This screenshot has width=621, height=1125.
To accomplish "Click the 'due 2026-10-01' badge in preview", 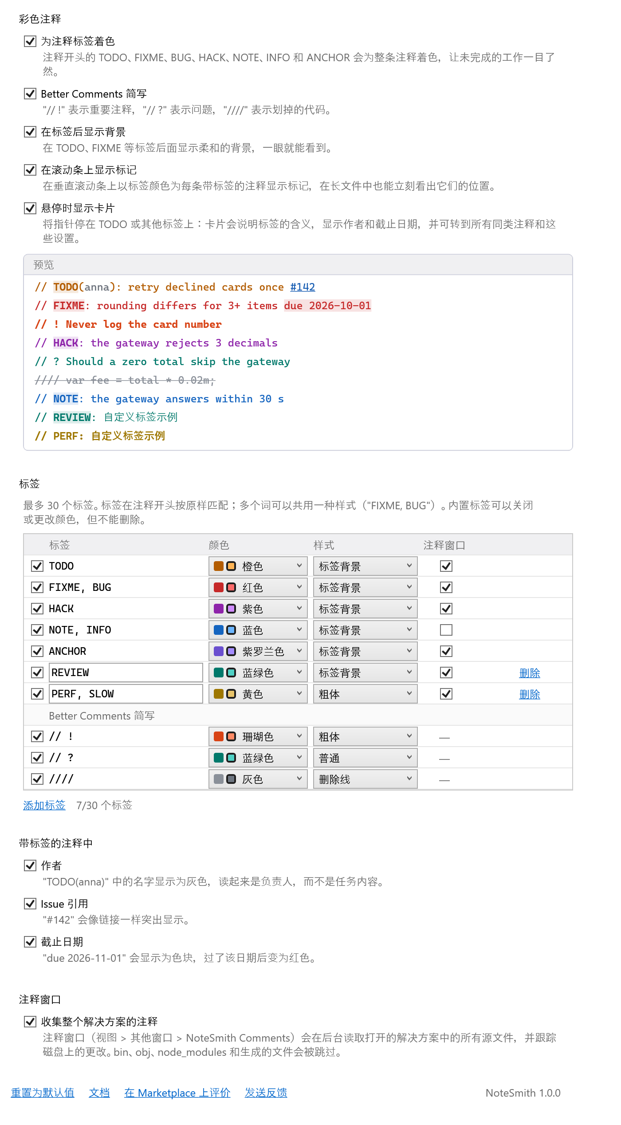I will (327, 306).
